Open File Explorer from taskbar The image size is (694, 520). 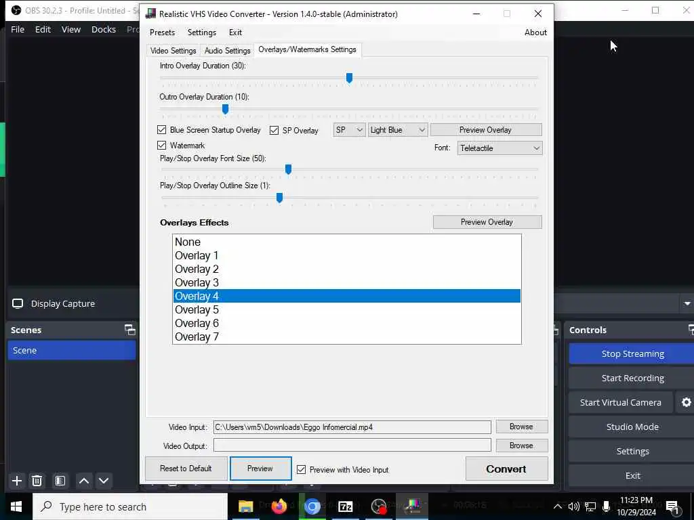click(x=245, y=506)
